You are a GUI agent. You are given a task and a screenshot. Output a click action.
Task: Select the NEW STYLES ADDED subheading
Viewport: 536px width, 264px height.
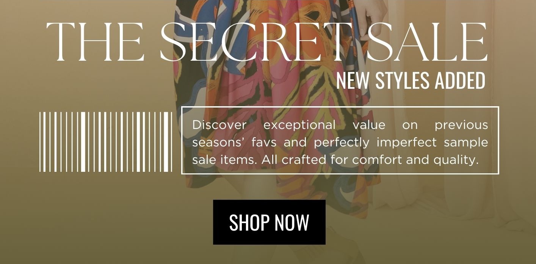click(411, 80)
